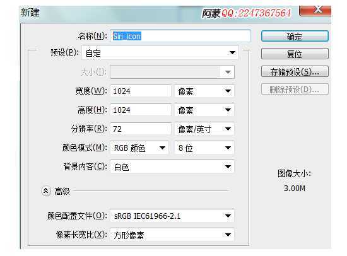
Task: Open the 颜色配置文件 dropdown sRGB IEC61966-2.1
Action: coord(172,216)
